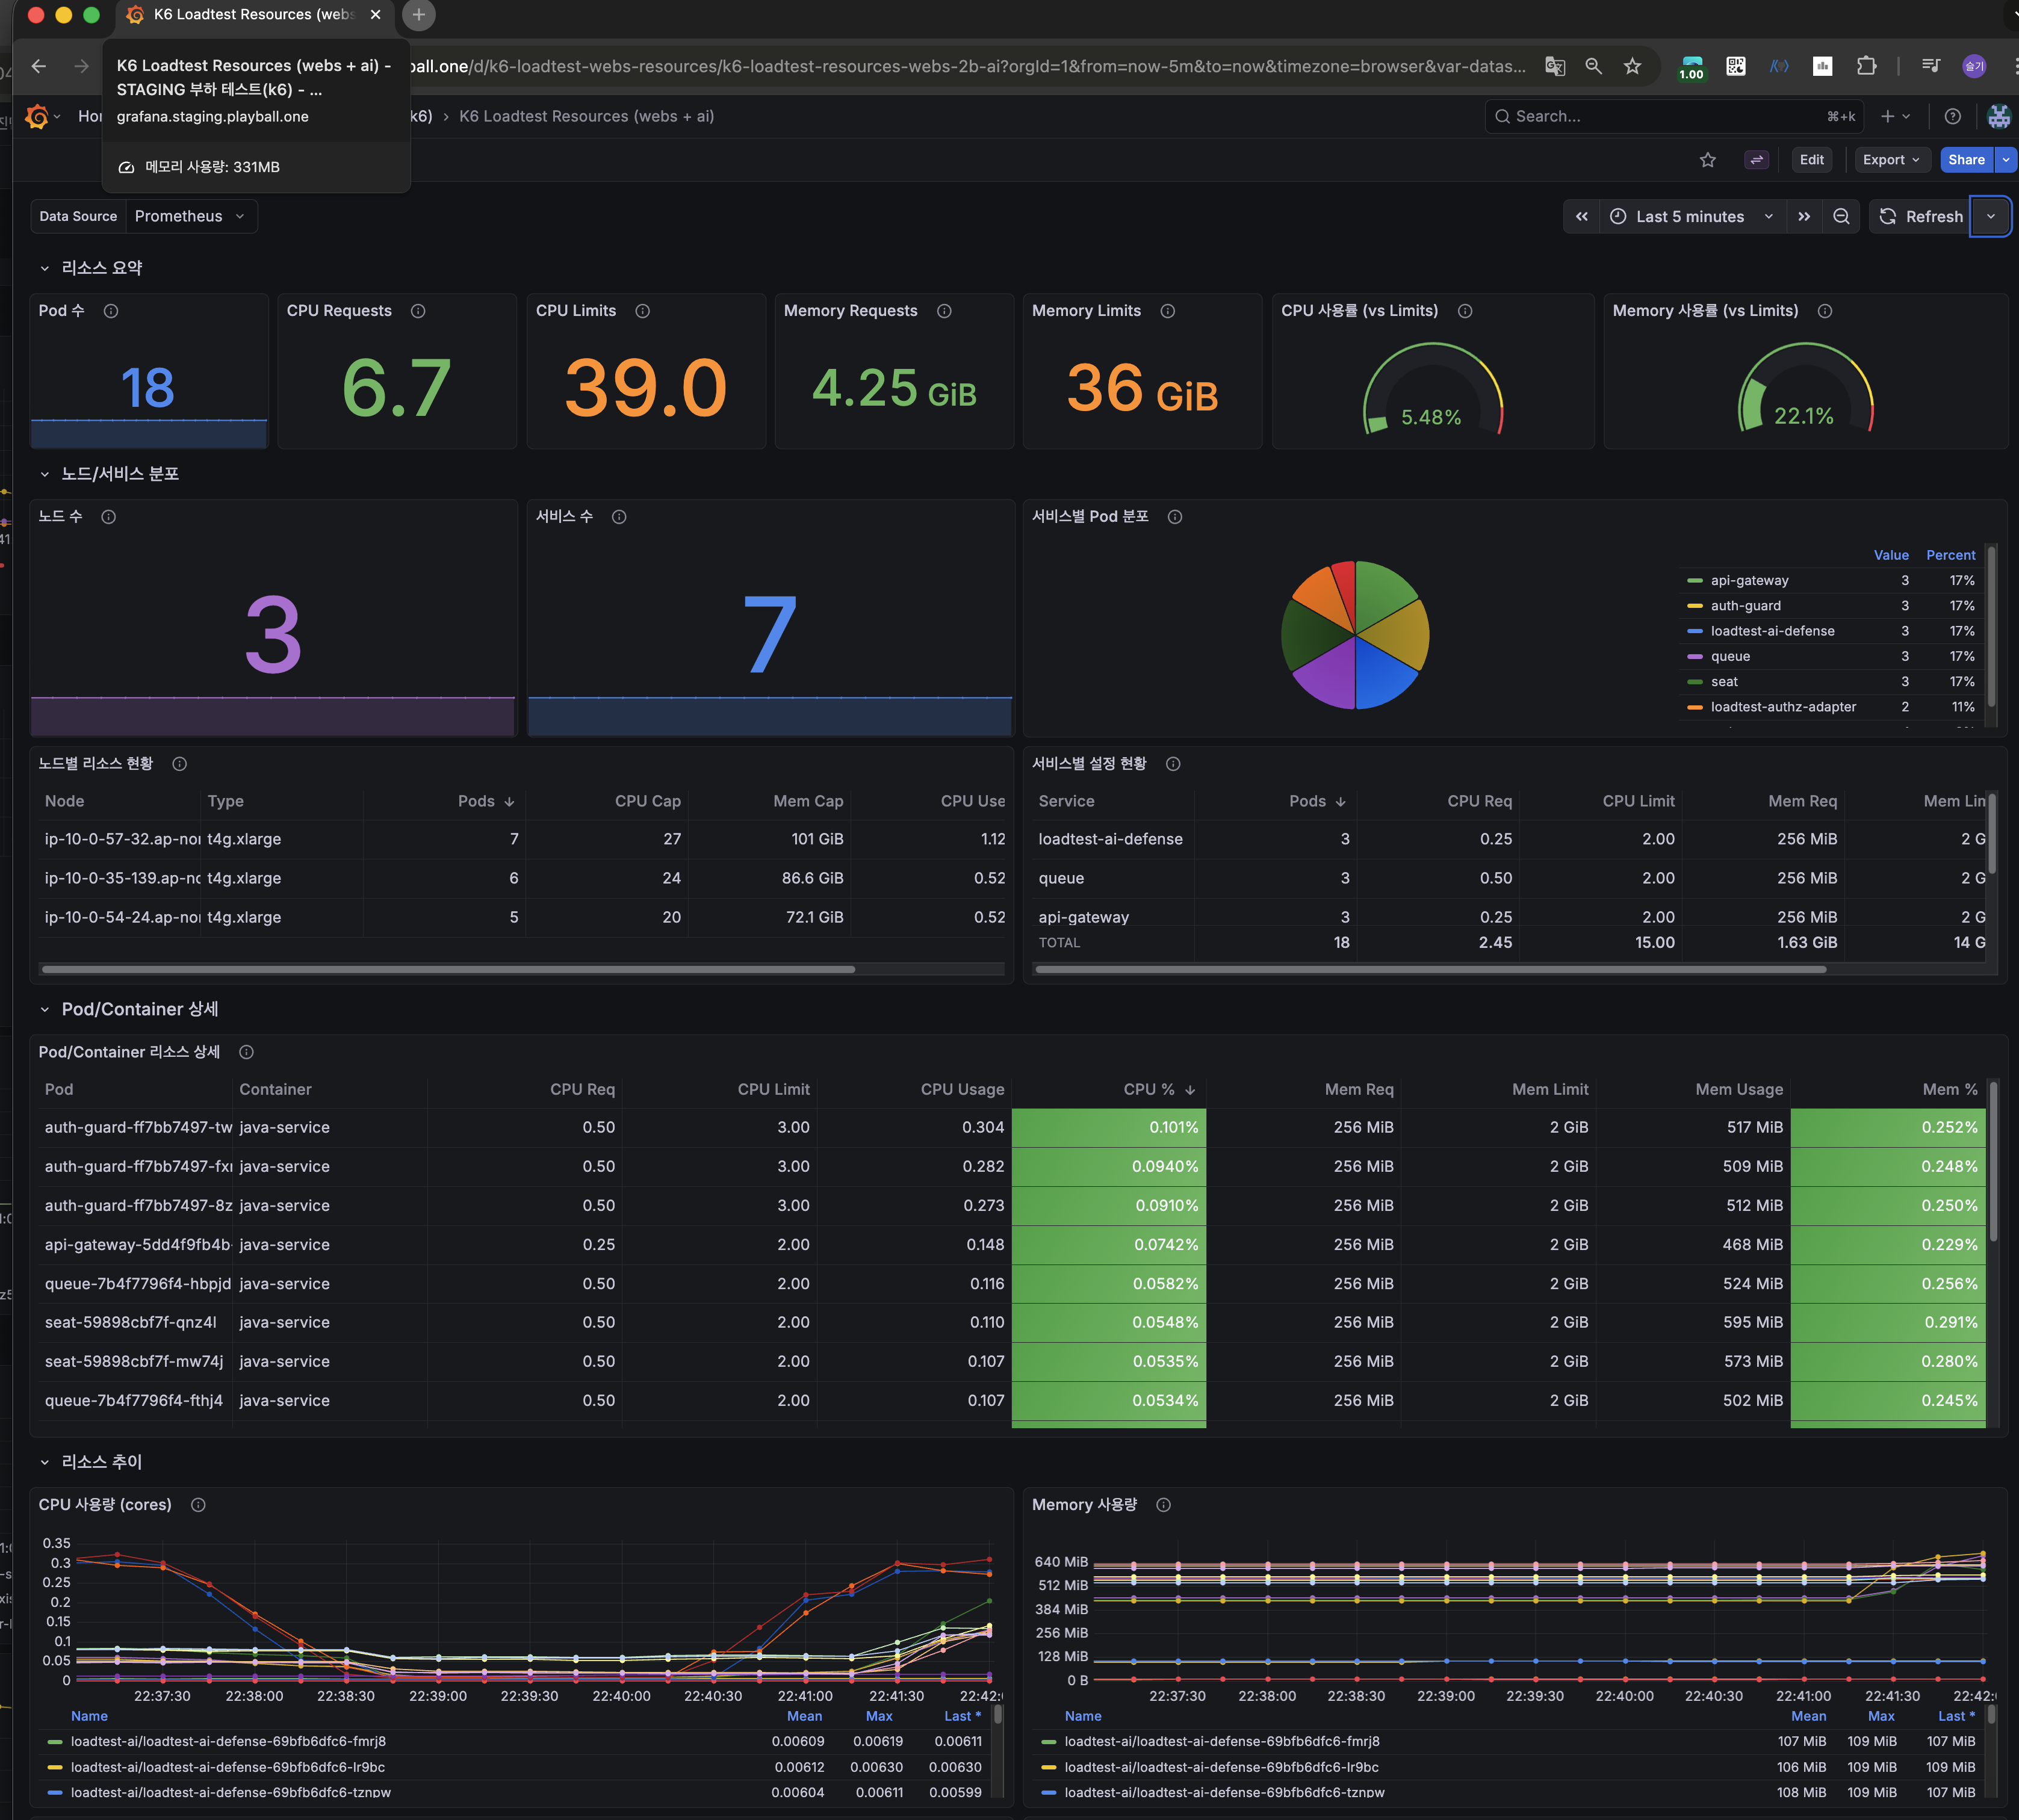Open browser extensions puzzle icon
Screen dimensions: 2019x1820
[x=1866, y=66]
